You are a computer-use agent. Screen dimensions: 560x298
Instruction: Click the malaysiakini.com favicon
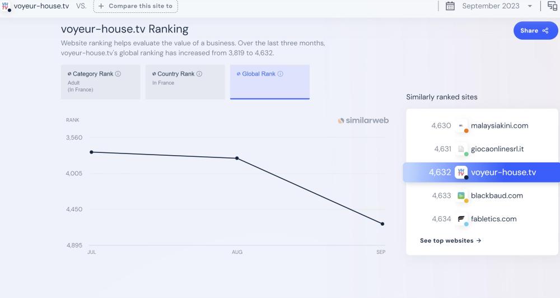(x=461, y=126)
